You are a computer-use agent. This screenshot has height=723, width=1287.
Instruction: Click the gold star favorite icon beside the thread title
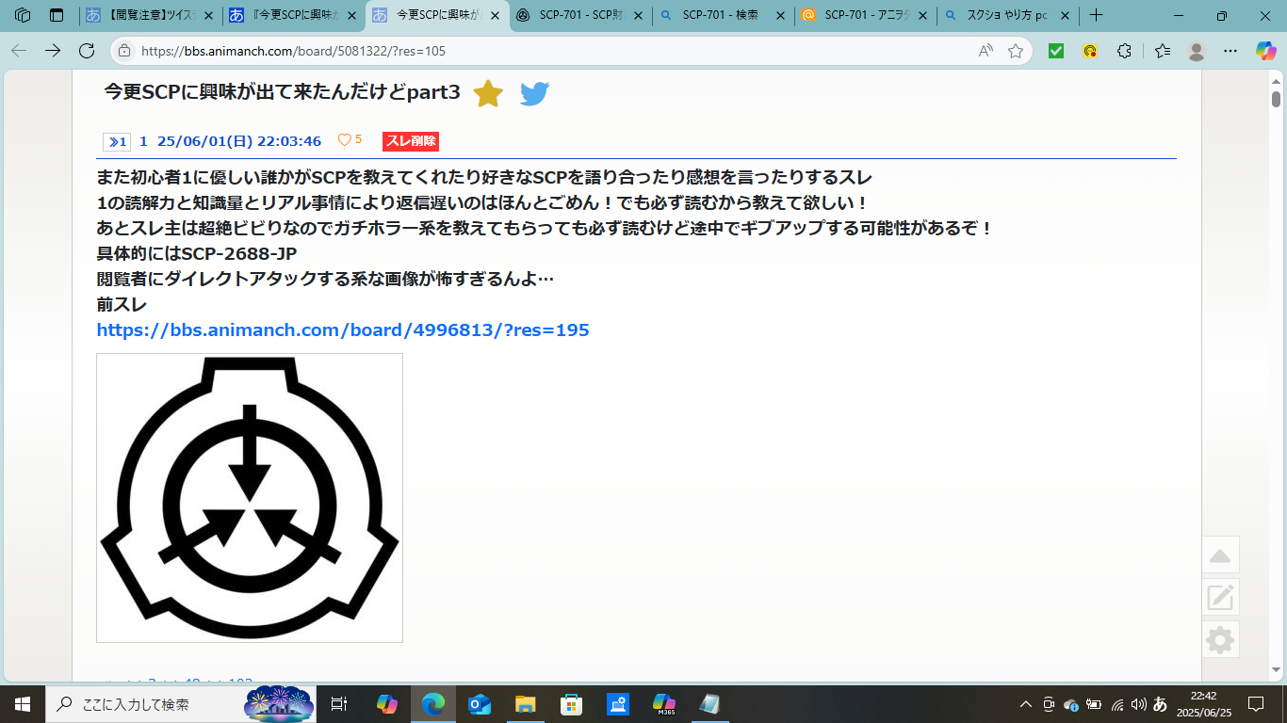488,93
